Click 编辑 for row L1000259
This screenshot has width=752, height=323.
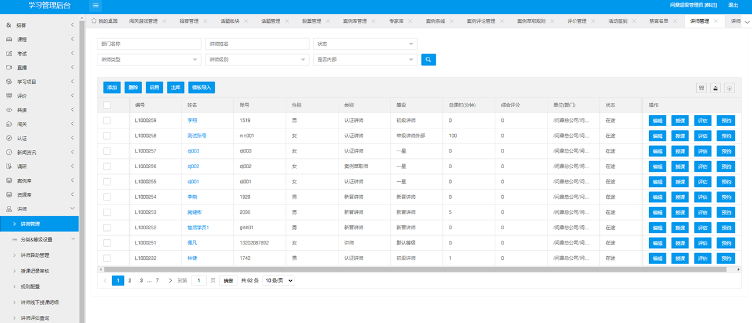(657, 120)
